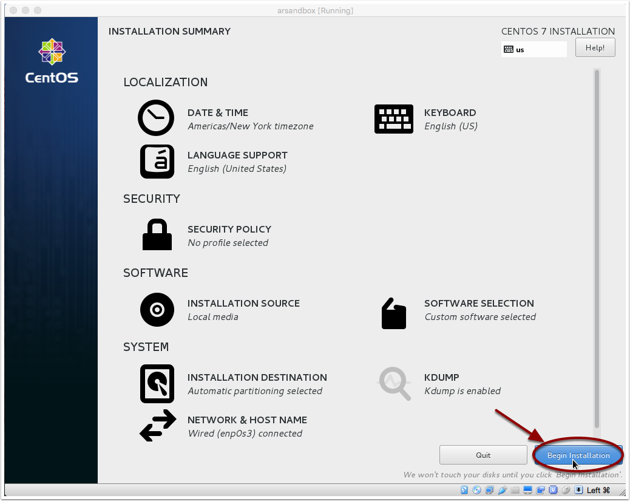
Task: Click the network adapters status icon
Action: click(x=489, y=489)
